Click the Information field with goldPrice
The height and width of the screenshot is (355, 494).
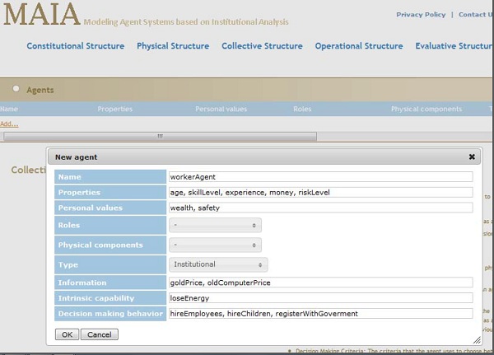(x=321, y=283)
